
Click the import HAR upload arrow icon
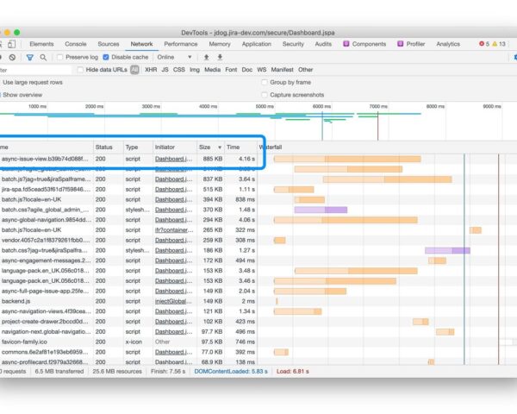pyautogui.click(x=207, y=57)
